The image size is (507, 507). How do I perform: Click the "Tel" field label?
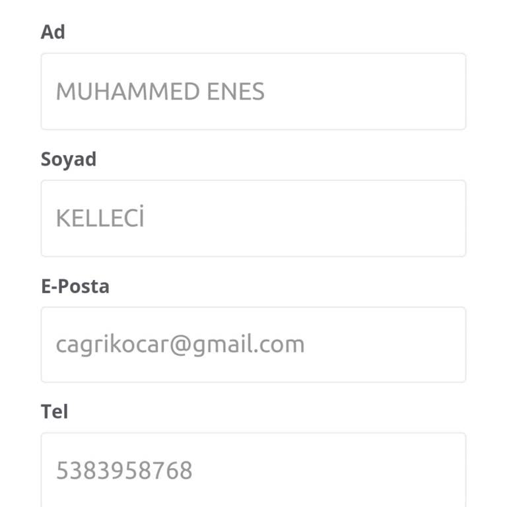click(54, 412)
